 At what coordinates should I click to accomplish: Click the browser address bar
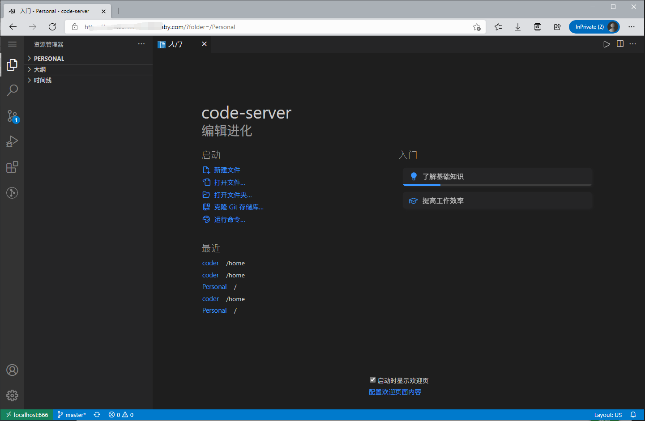click(269, 26)
